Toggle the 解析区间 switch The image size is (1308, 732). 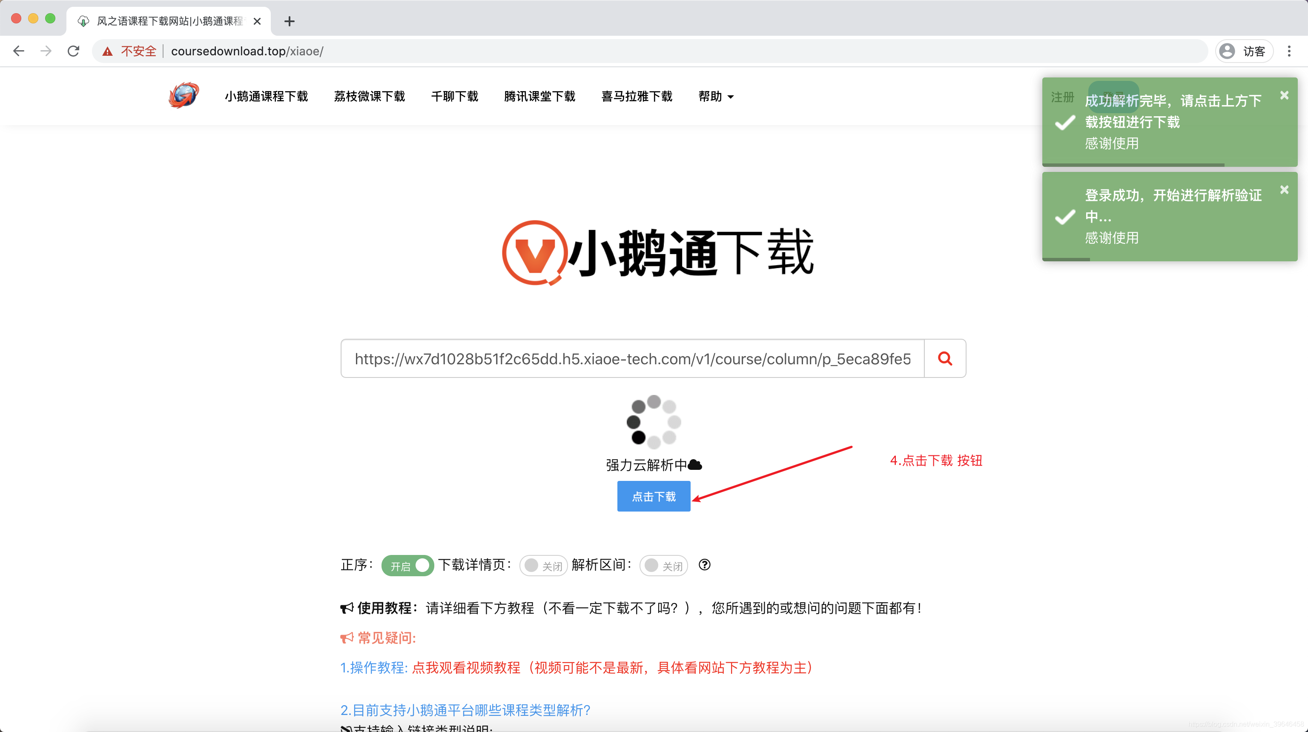(x=664, y=566)
